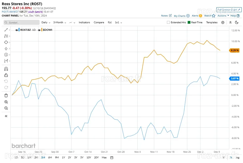This screenshot has height=163, width=243.
Task: Delete drawings with trash icon
Action: tap(6, 95)
